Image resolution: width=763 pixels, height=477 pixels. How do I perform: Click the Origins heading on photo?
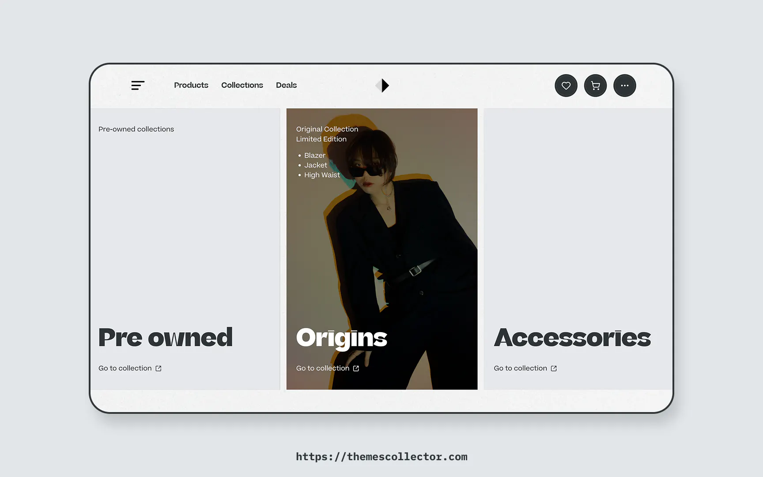[x=341, y=338]
